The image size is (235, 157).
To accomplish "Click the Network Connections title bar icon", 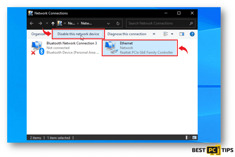I will (30, 13).
